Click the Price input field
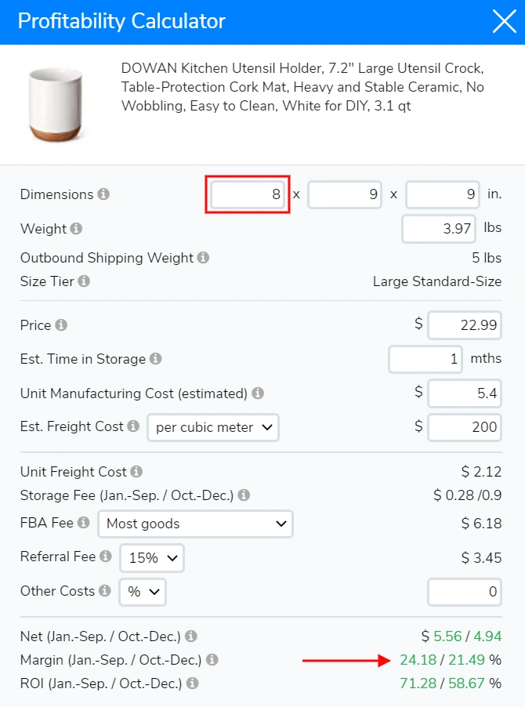The image size is (525, 707). pos(464,324)
